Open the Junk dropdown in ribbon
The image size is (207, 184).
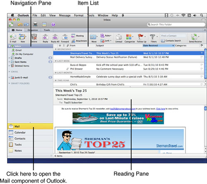tap(106, 41)
